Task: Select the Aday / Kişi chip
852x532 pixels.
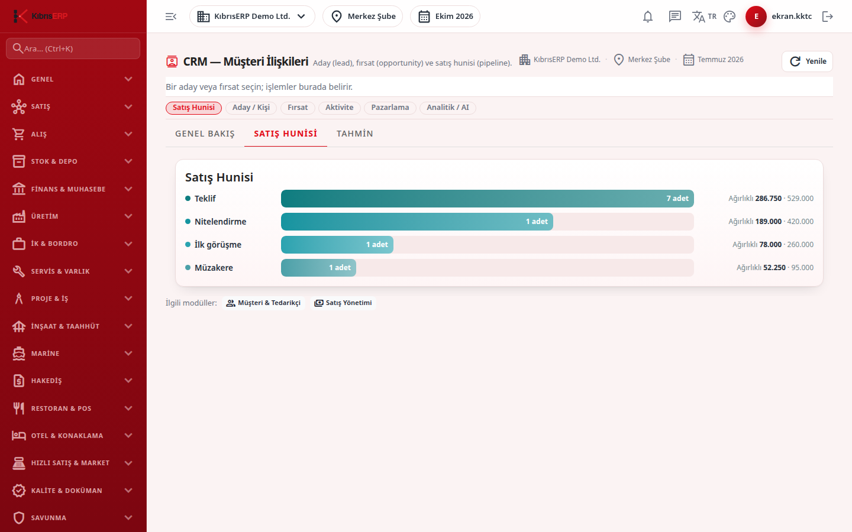Action: (251, 108)
